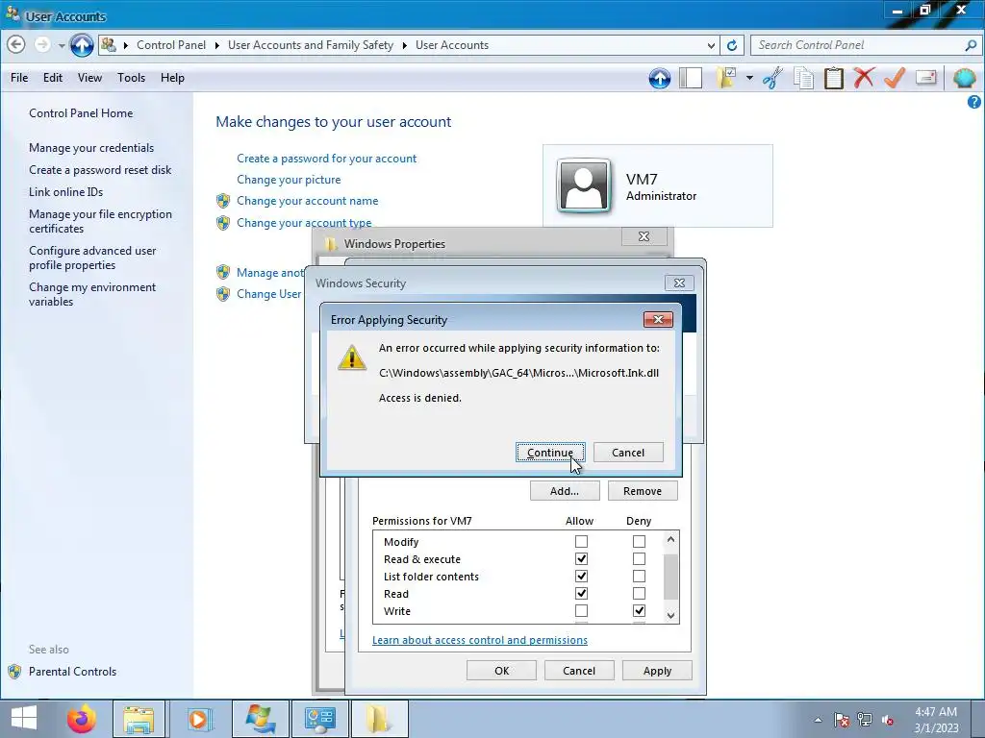The width and height of the screenshot is (985, 738).
Task: Open the recent pages dropdown arrow
Action: tap(61, 45)
